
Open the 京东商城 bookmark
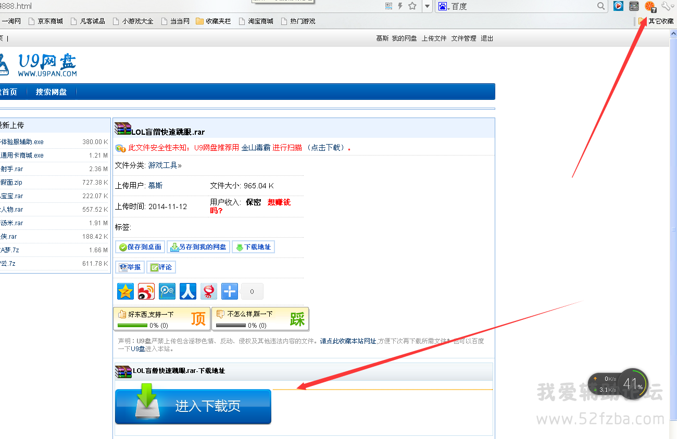click(45, 21)
